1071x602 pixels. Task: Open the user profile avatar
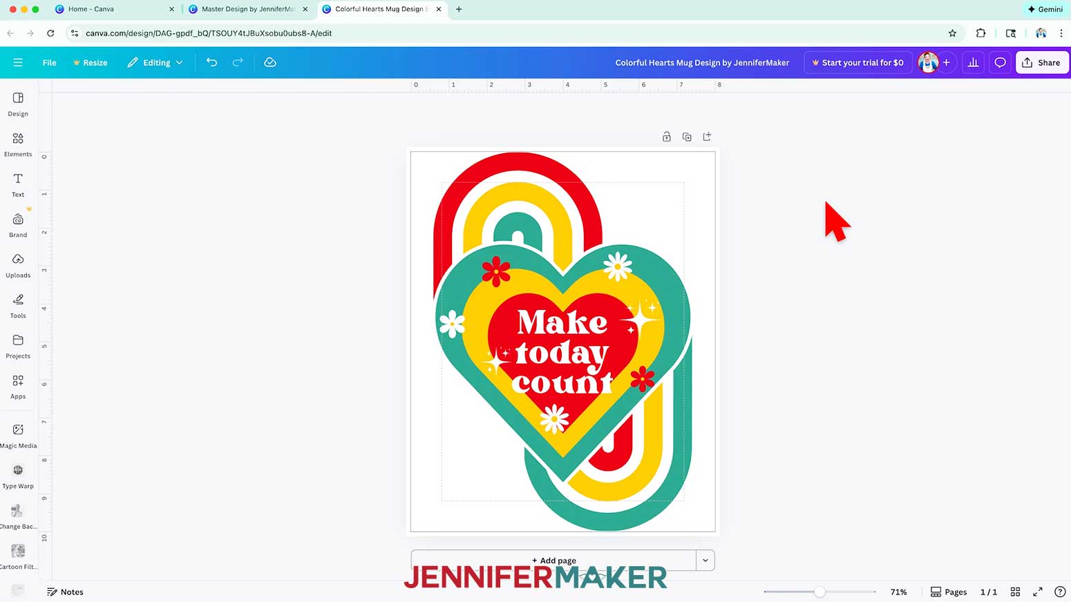click(928, 62)
